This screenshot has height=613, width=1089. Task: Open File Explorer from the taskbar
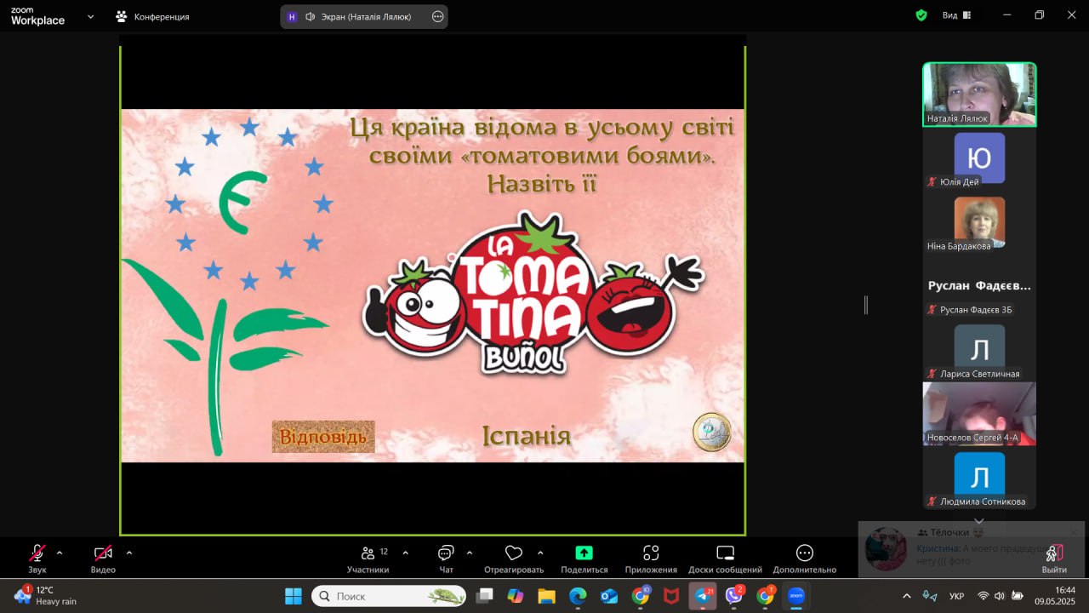point(546,596)
